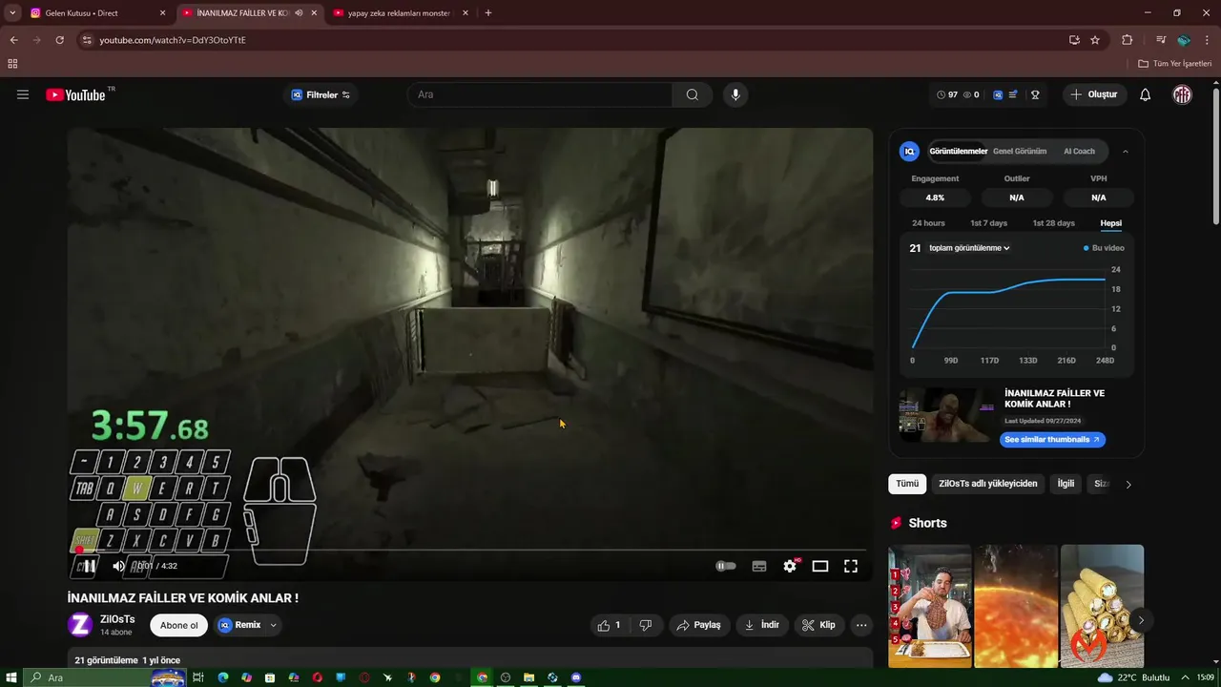Screen dimensions: 1221x687
Task: Select the 24 hours range
Action: tap(928, 223)
